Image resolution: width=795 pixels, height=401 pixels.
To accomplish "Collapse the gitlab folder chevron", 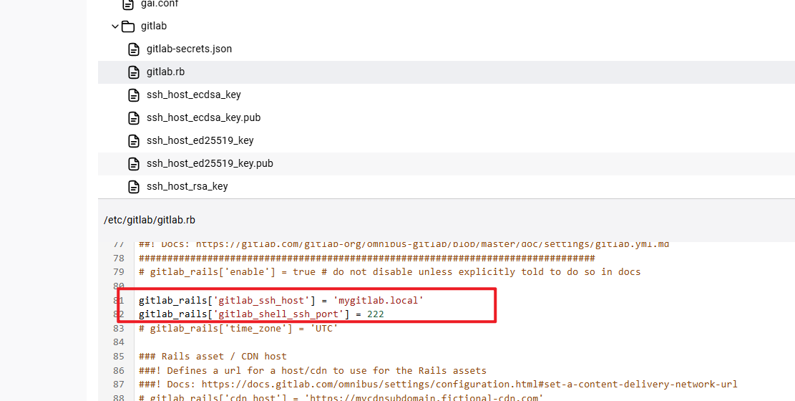I will (115, 26).
